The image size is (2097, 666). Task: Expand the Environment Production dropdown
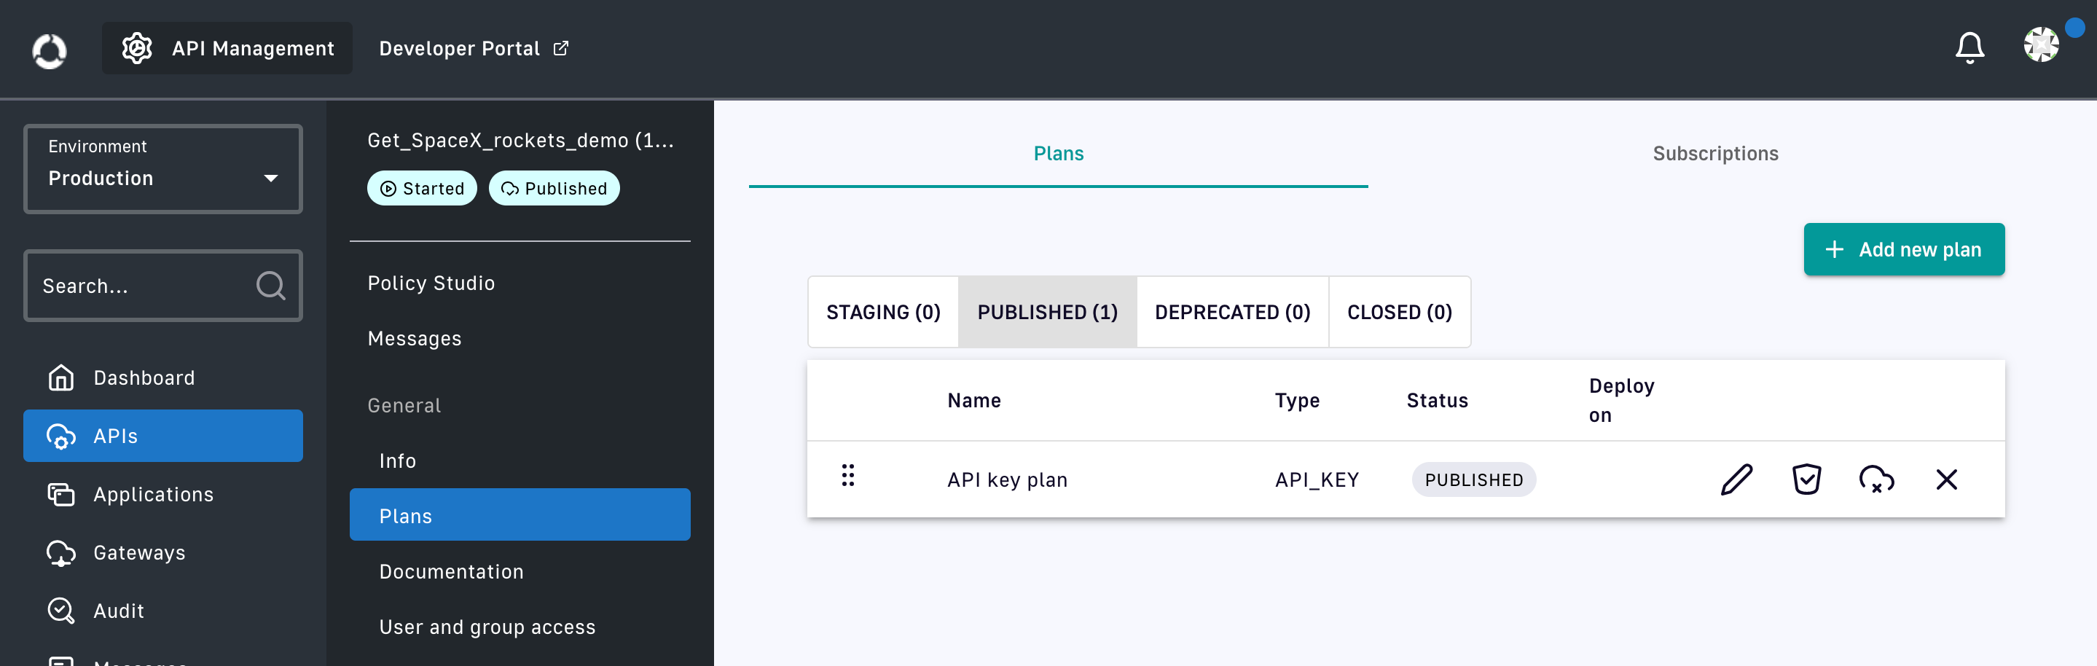(x=162, y=169)
